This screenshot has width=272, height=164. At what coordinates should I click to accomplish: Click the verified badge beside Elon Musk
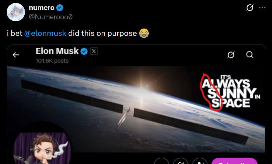click(84, 51)
